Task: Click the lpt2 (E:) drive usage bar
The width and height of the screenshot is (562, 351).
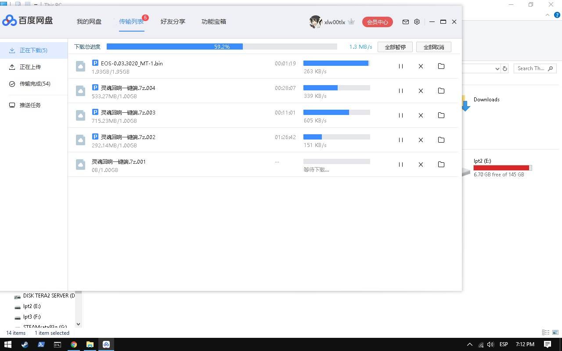Action: pos(503,168)
